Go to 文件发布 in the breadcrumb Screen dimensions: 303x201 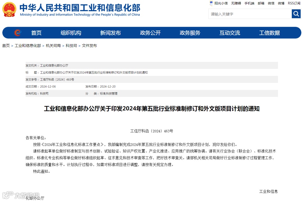pos(89,46)
